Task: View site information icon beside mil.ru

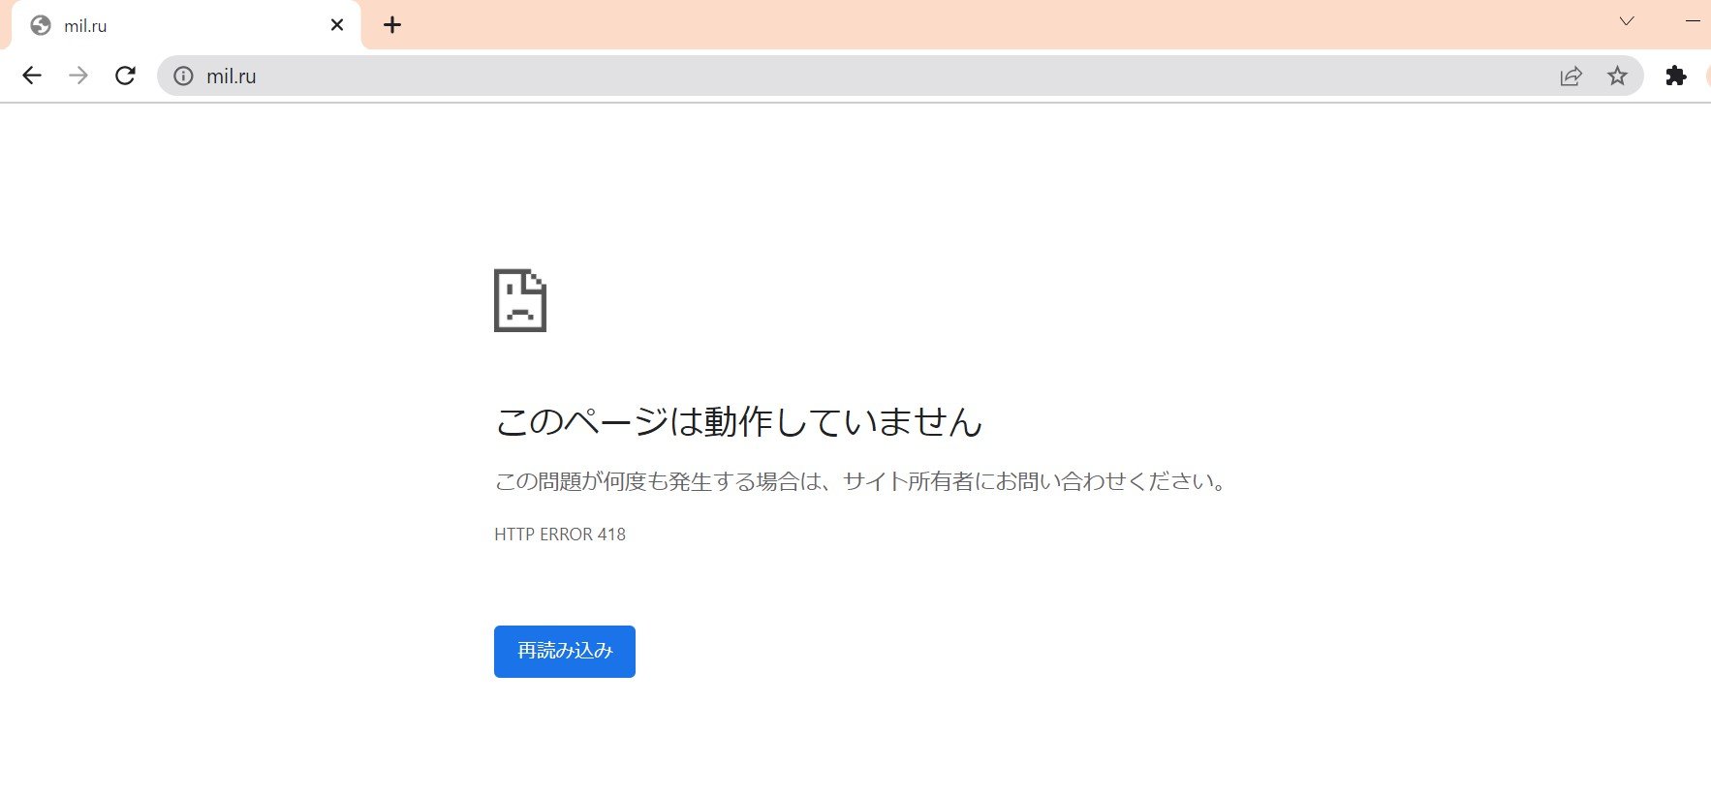Action: coord(183,76)
